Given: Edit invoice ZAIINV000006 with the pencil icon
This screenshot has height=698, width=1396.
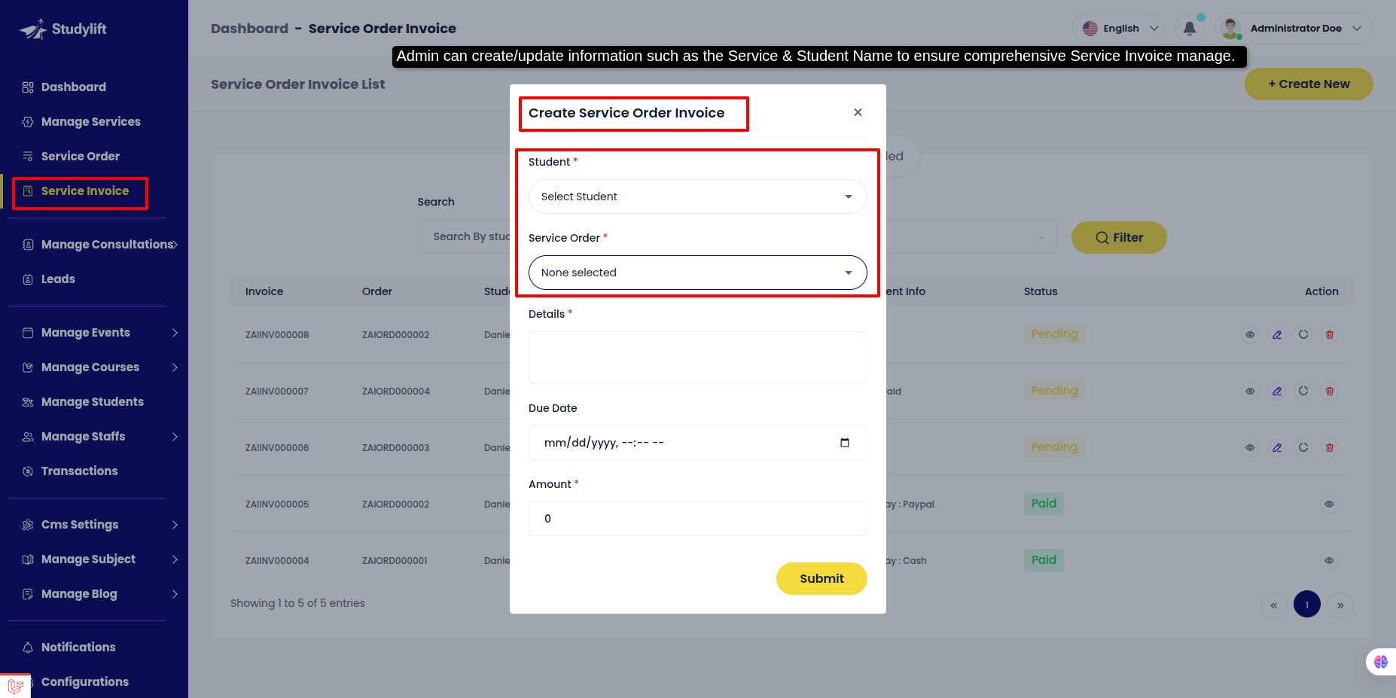Looking at the screenshot, I should coord(1277,447).
